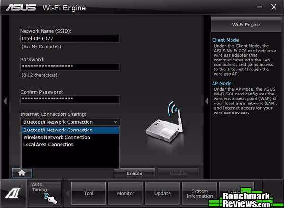Collapse the left side panel arrow
284x208 pixels.
coord(5,101)
